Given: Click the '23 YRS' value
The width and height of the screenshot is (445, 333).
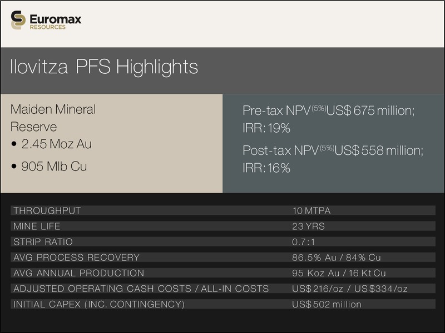Looking at the screenshot, I should tap(309, 226).
